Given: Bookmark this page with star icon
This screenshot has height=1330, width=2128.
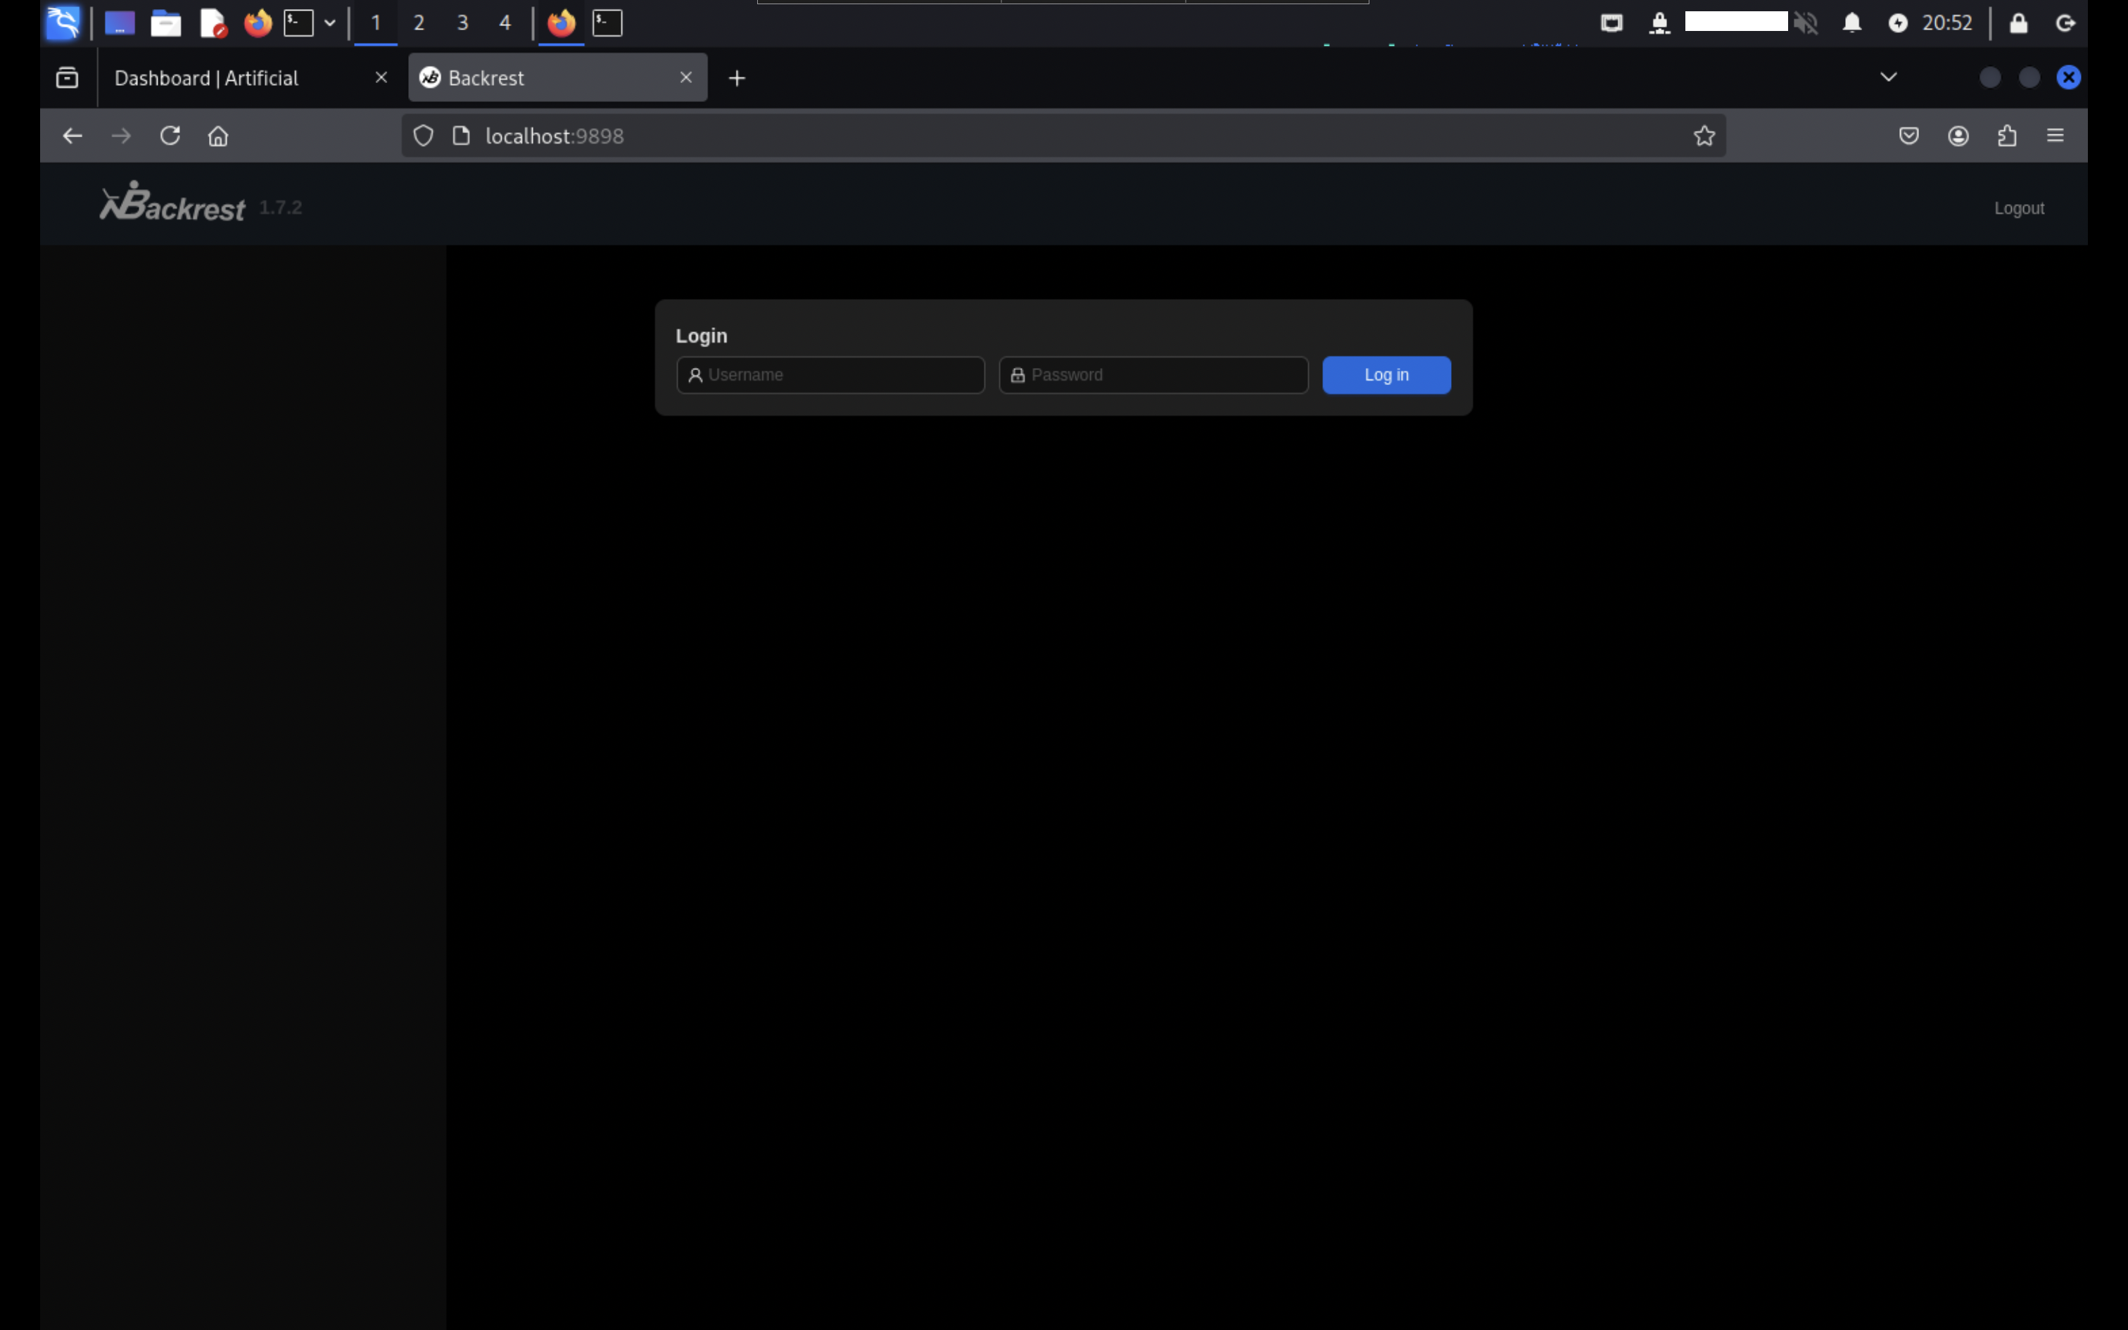Looking at the screenshot, I should click(x=1703, y=135).
